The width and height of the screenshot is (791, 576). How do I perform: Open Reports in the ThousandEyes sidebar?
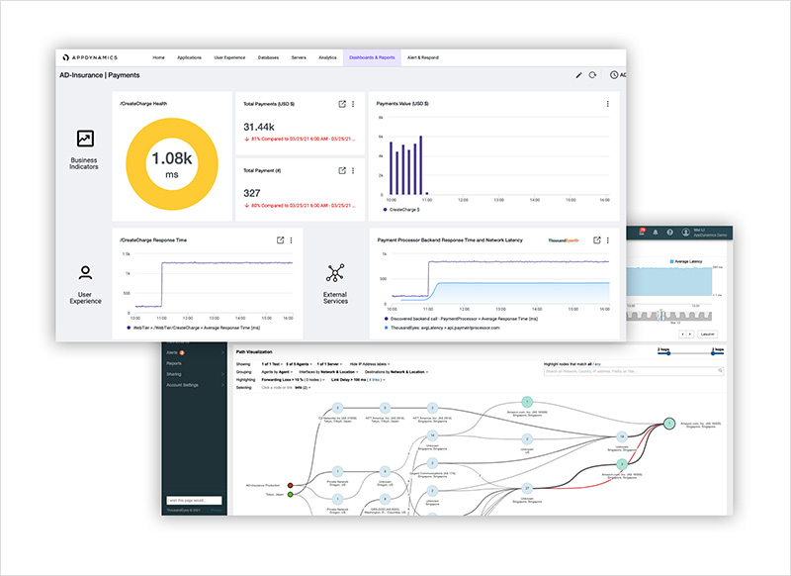point(174,363)
